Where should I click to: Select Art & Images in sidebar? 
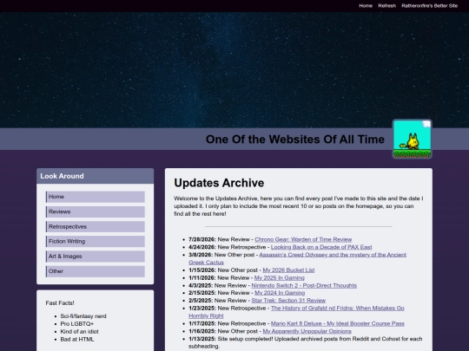click(x=96, y=257)
